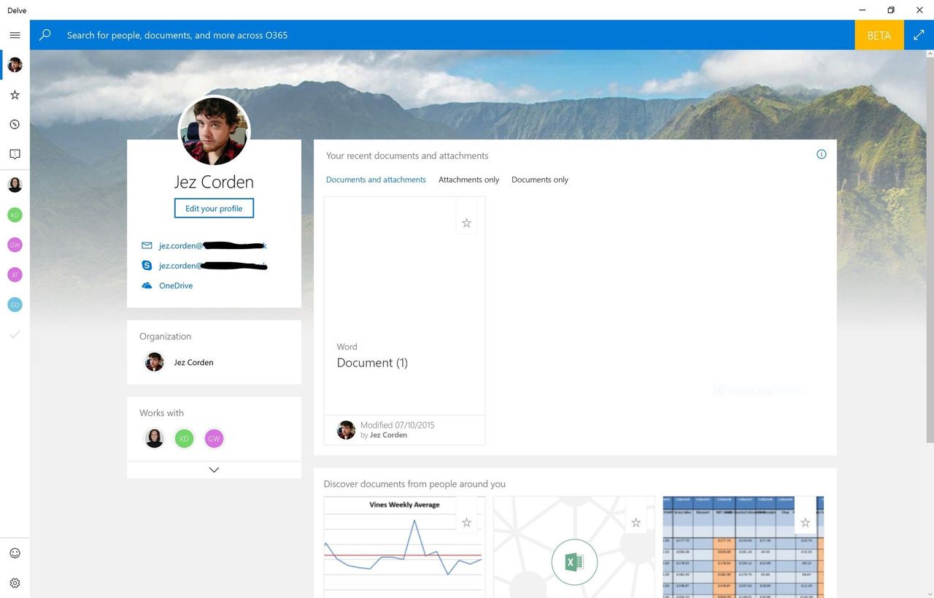Favorite the Excel icon document card
Image resolution: width=934 pixels, height=598 pixels.
click(x=636, y=523)
